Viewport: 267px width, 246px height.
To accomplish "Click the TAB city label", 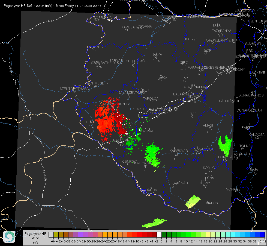I will 193,114.
